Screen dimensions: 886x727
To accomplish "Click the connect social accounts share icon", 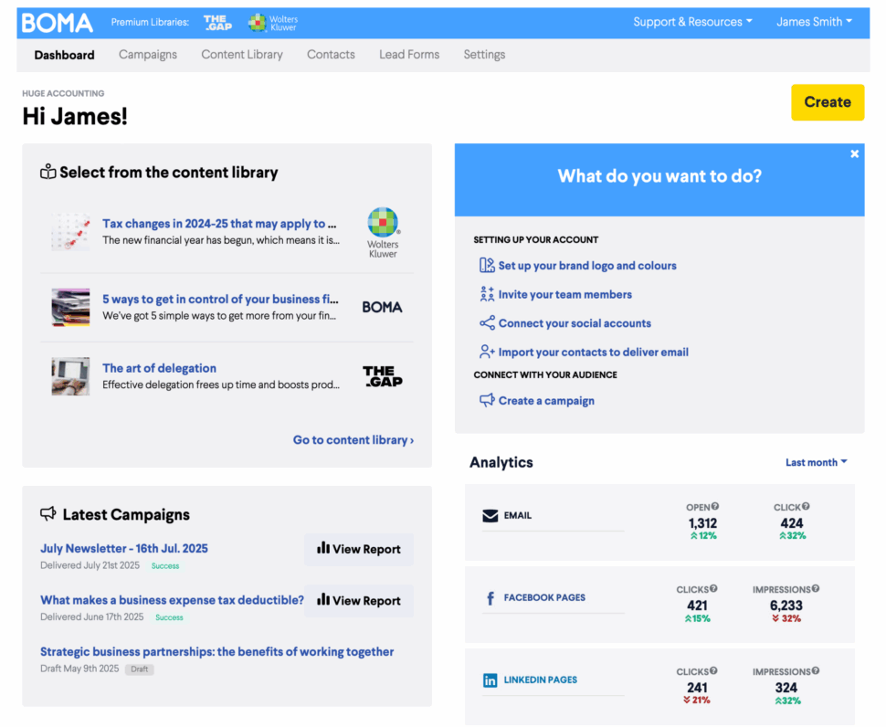I will pos(487,323).
